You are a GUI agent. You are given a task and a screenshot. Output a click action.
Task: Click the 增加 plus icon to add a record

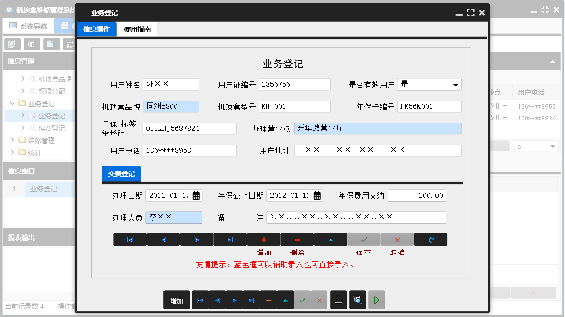pyautogui.click(x=264, y=239)
